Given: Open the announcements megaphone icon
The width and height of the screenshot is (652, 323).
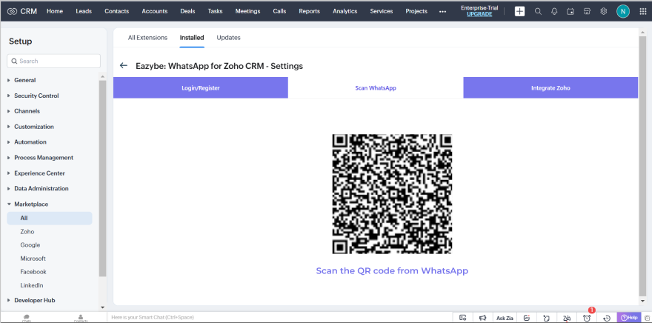Looking at the screenshot, I should (482, 318).
